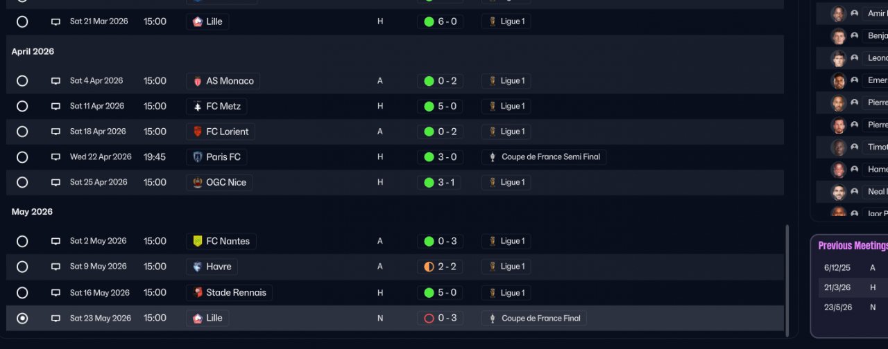
Task: Open the Havre club link
Action: (219, 267)
